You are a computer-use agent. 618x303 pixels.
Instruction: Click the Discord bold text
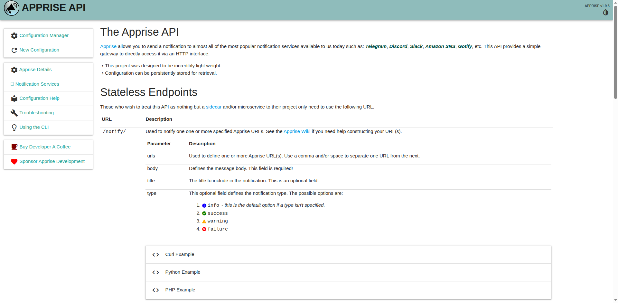tap(398, 46)
